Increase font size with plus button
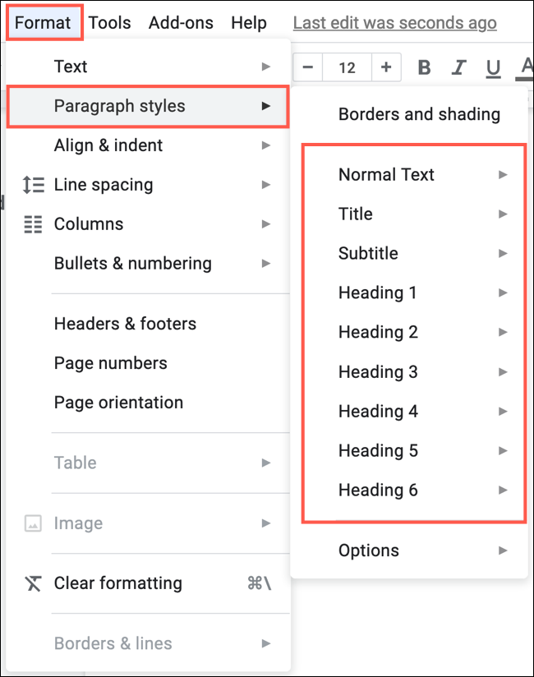 (x=386, y=67)
